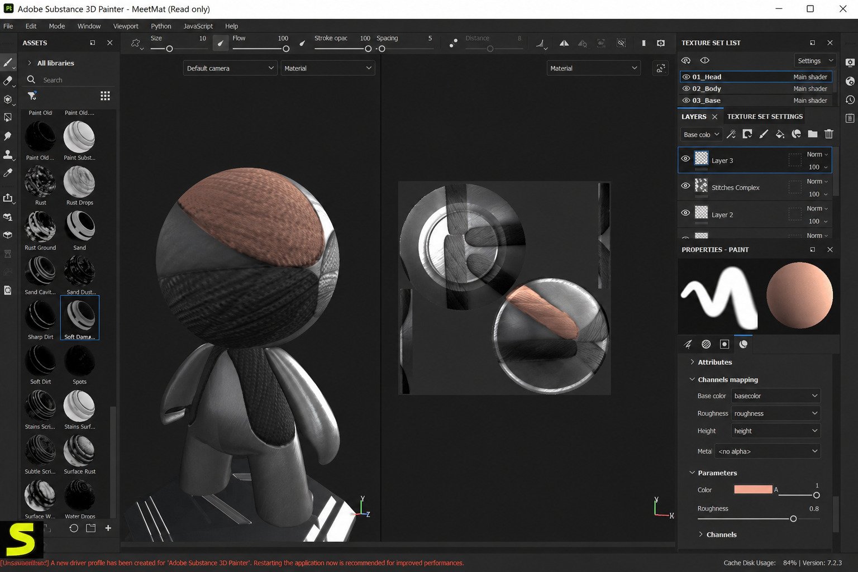Click the Color parameter swatch
Image resolution: width=858 pixels, height=572 pixels.
click(x=753, y=489)
